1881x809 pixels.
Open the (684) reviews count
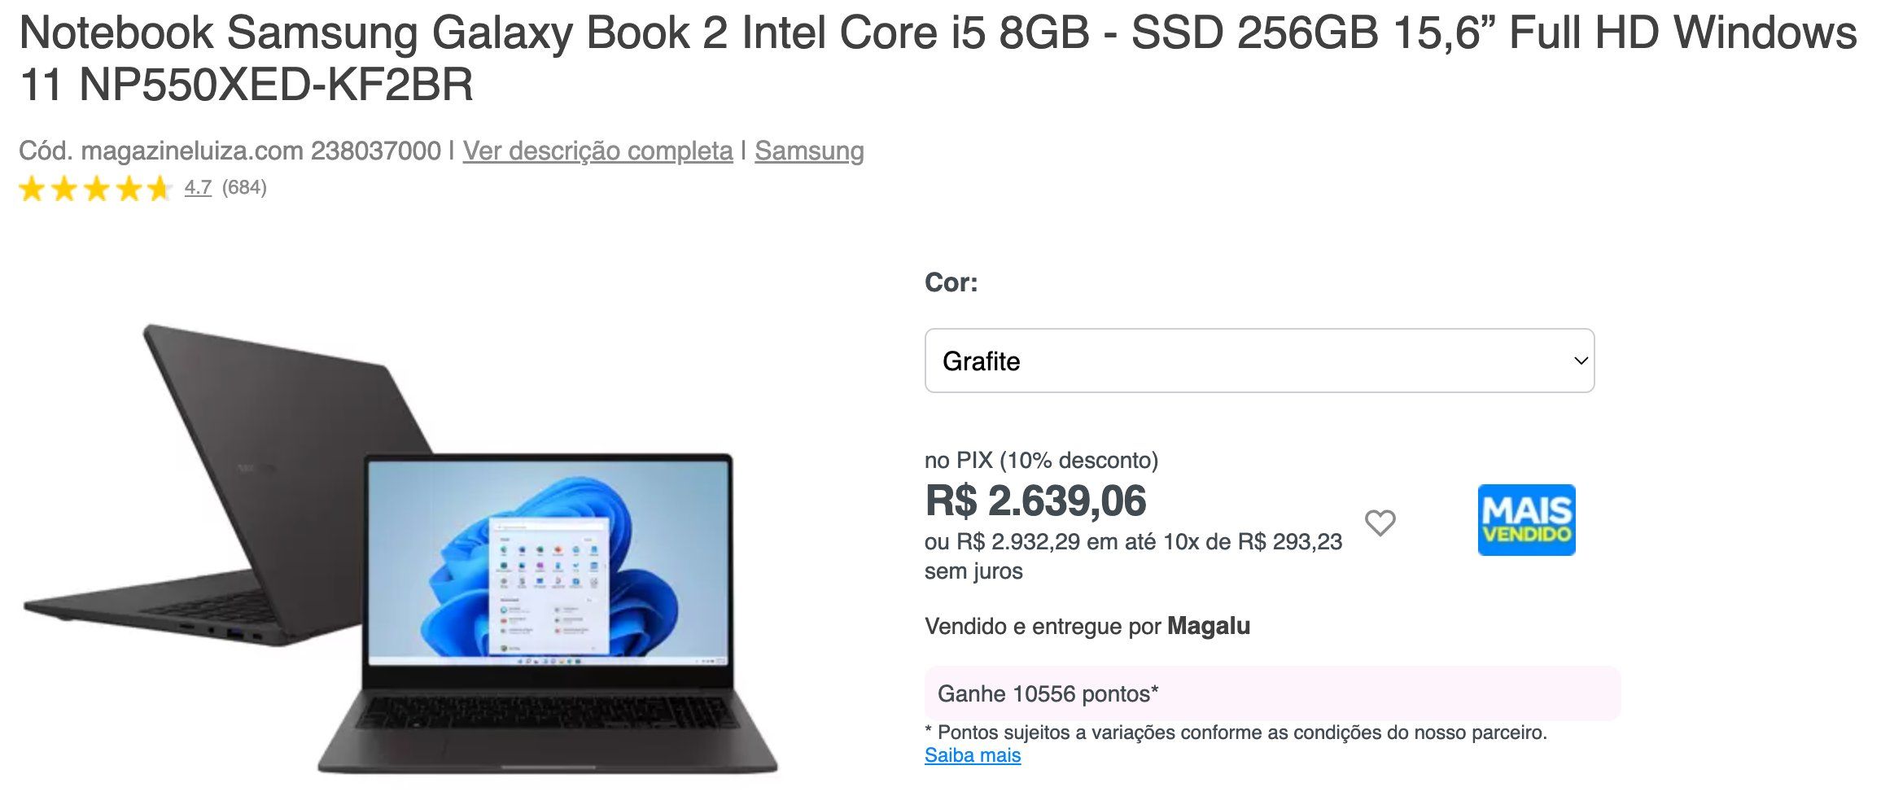[x=244, y=187]
